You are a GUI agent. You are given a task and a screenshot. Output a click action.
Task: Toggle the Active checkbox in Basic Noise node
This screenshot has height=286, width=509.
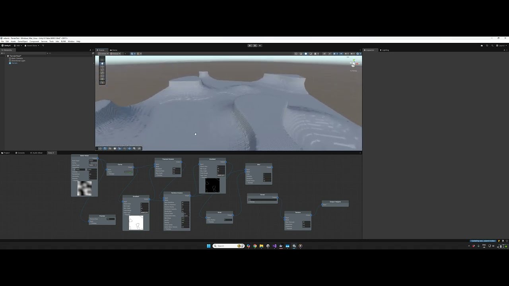[90, 163]
